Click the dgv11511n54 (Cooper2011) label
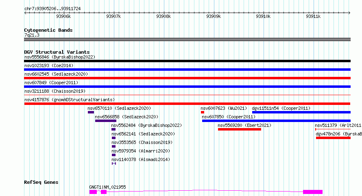362x196 pixels. pyautogui.click(x=281, y=108)
